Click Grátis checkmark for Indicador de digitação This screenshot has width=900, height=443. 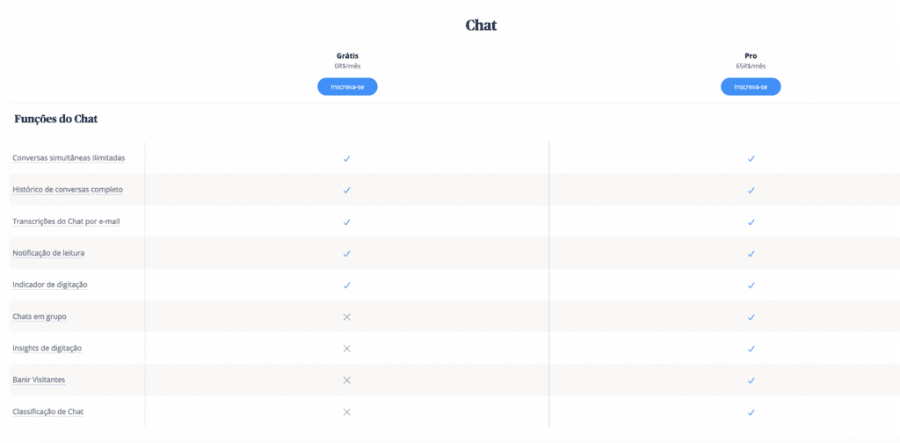click(346, 285)
